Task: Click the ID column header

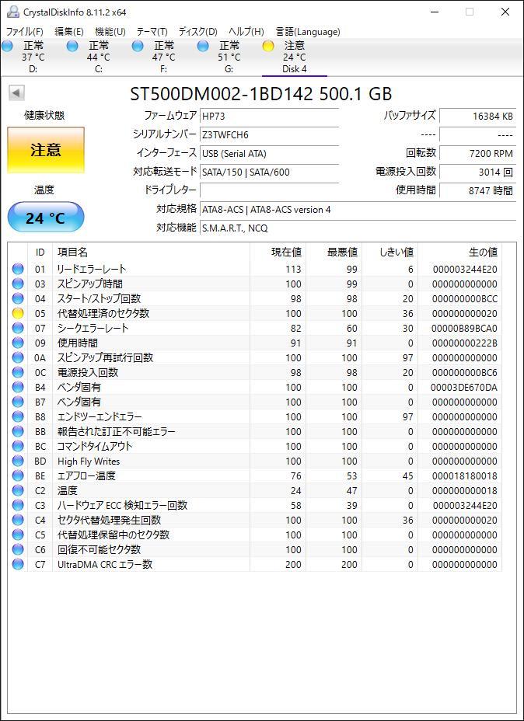Action: pos(40,252)
